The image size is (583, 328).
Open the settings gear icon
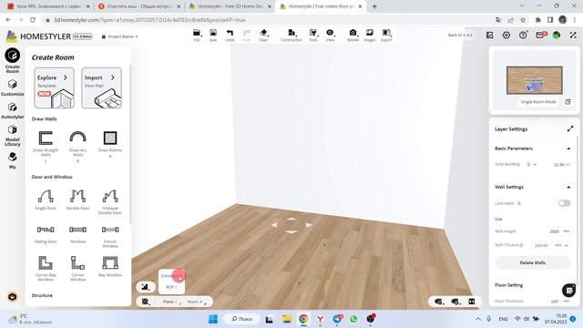click(x=506, y=35)
